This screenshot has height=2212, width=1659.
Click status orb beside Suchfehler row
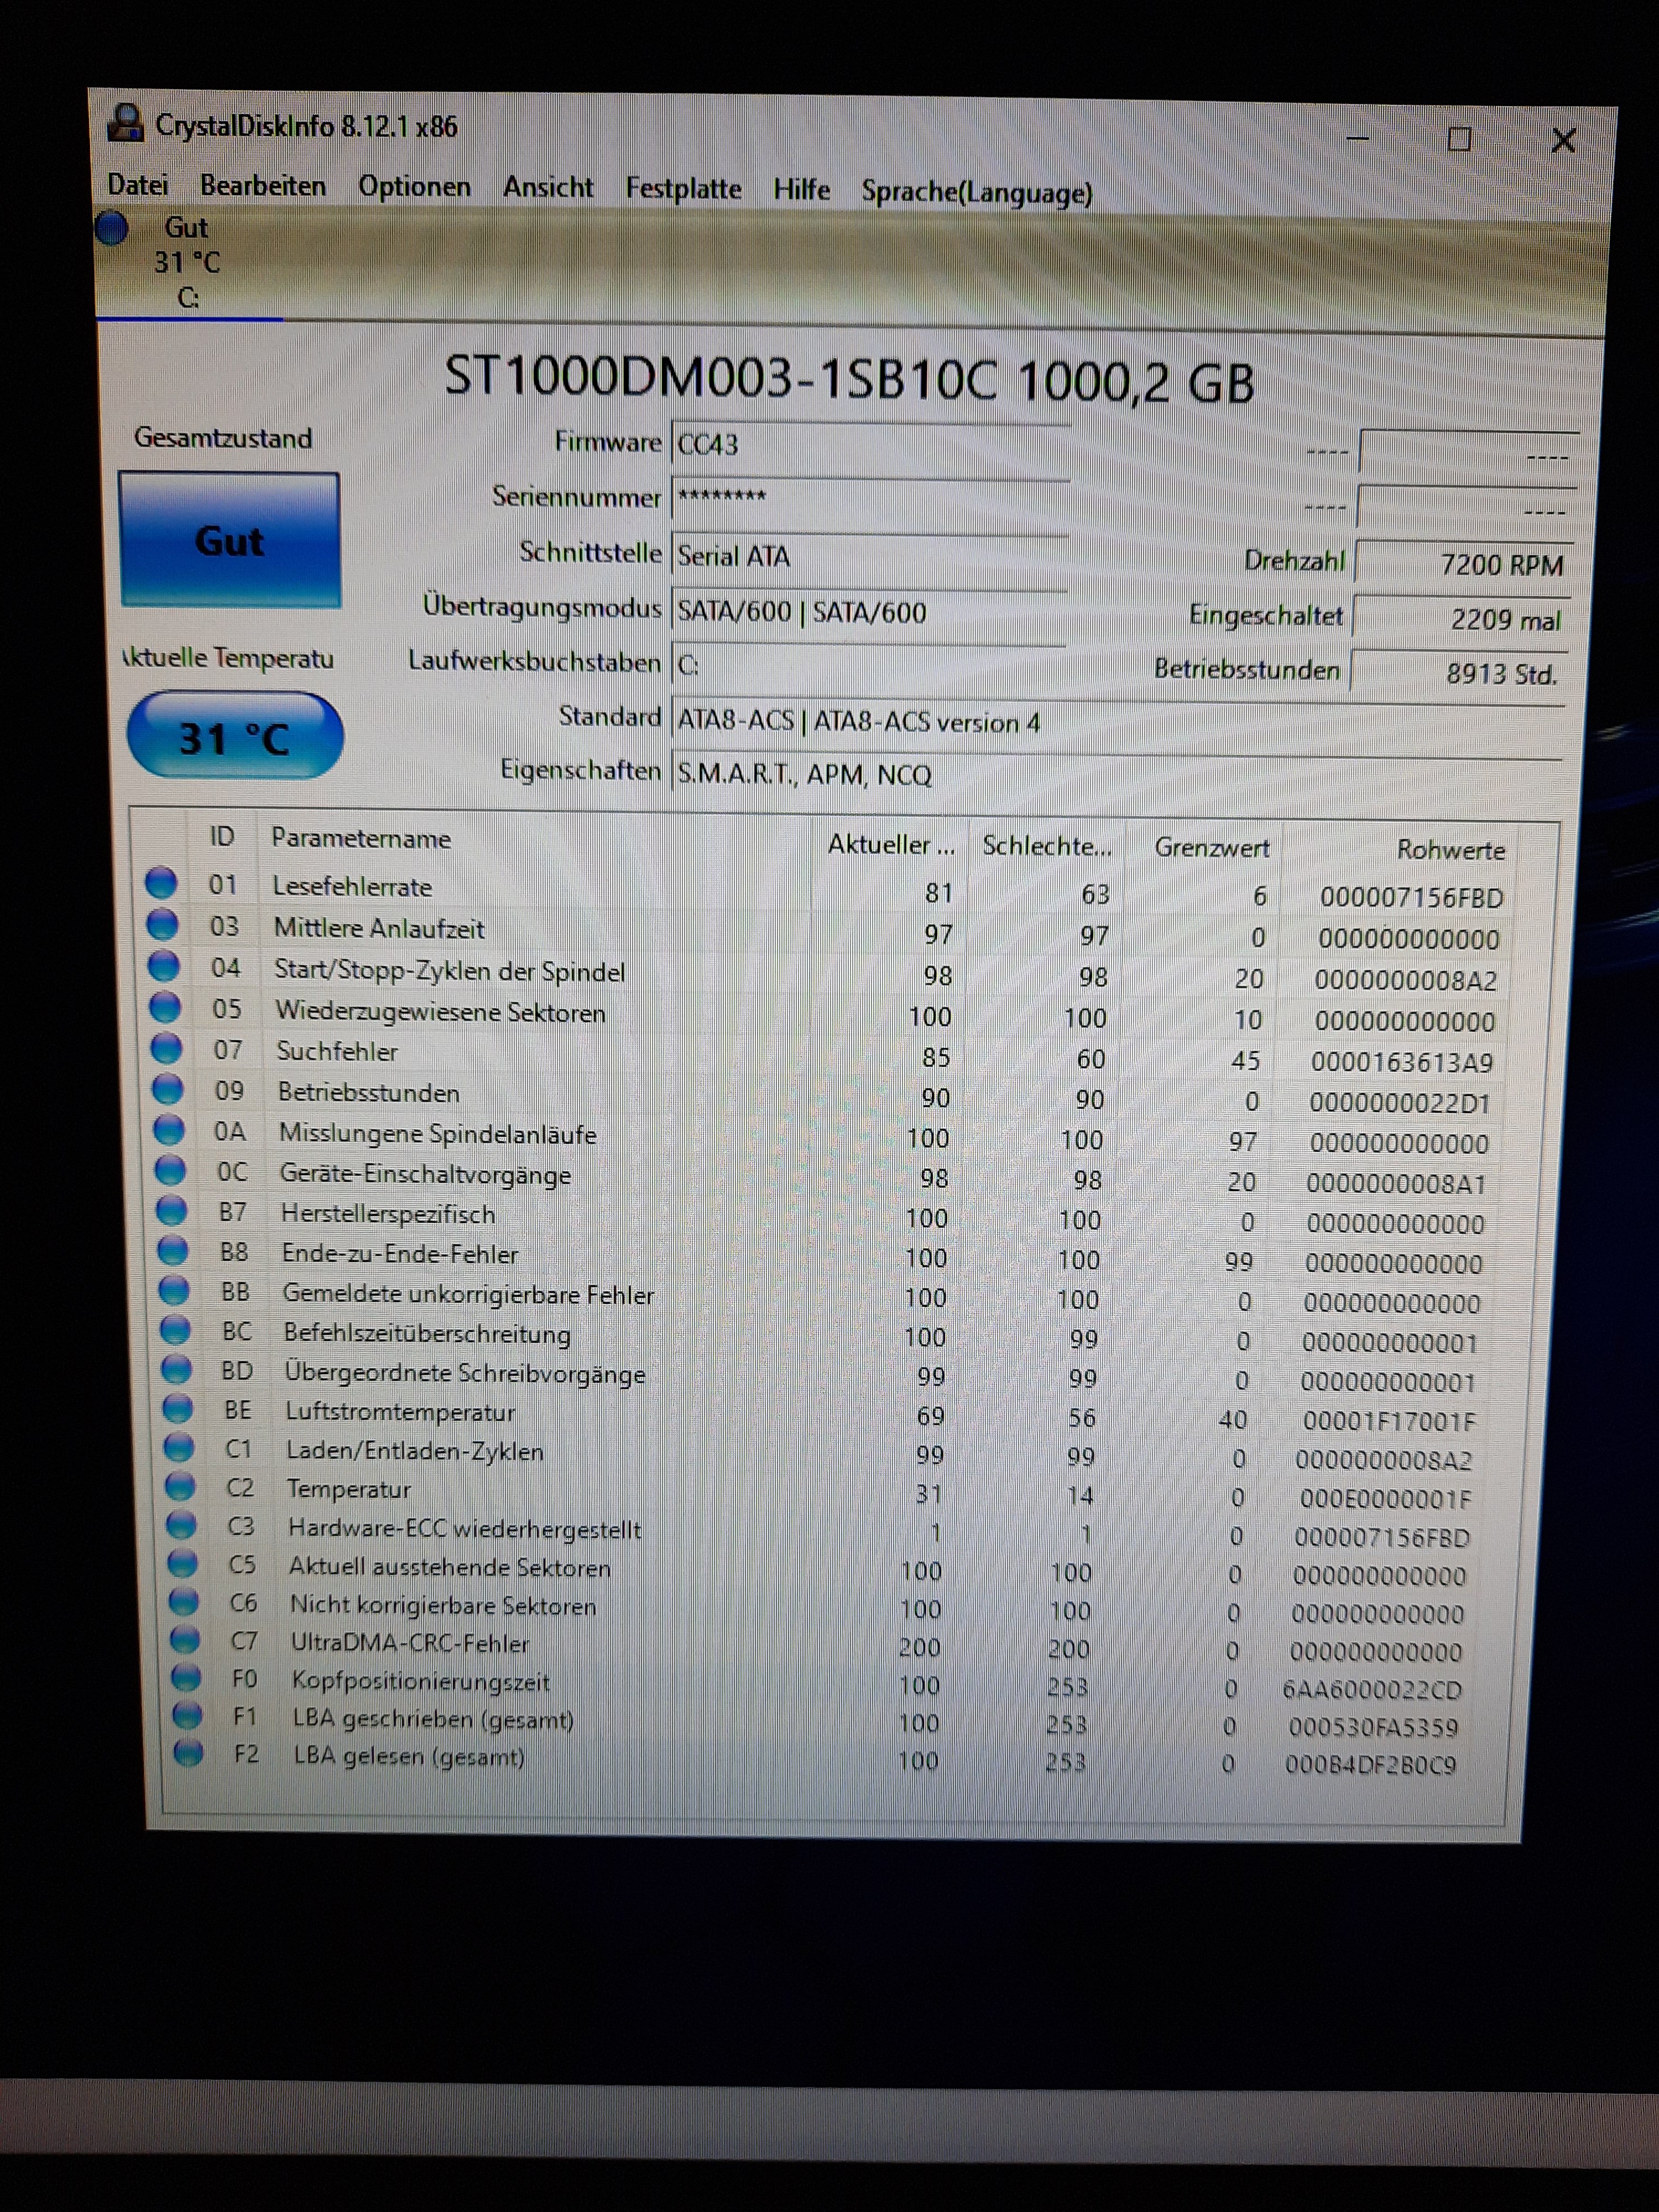(x=166, y=1047)
